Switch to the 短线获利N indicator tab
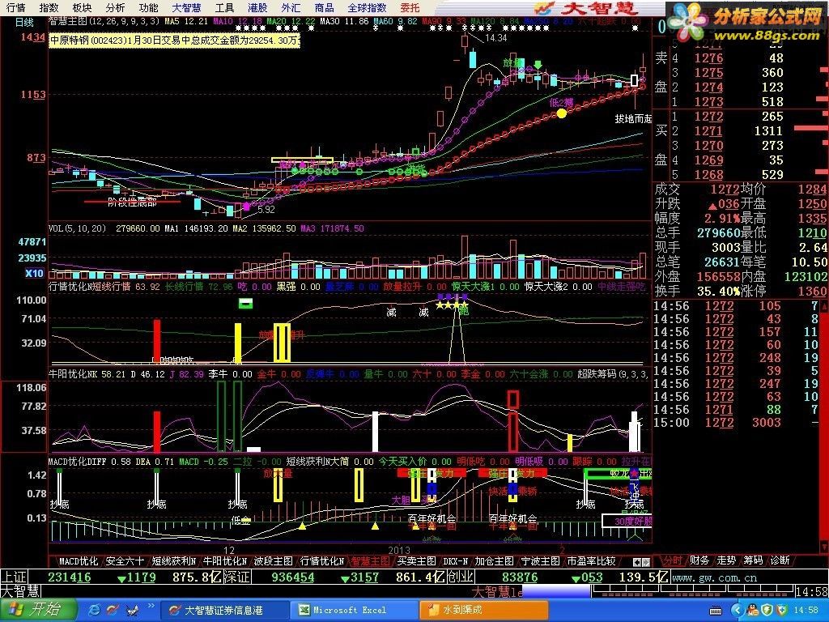 tap(174, 561)
